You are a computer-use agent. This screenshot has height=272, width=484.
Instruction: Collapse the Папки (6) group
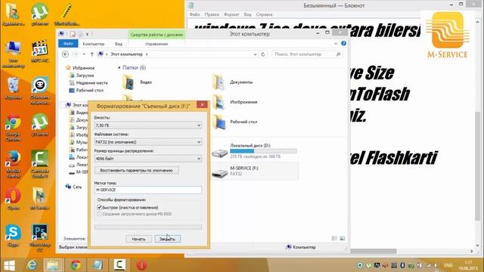(x=119, y=67)
